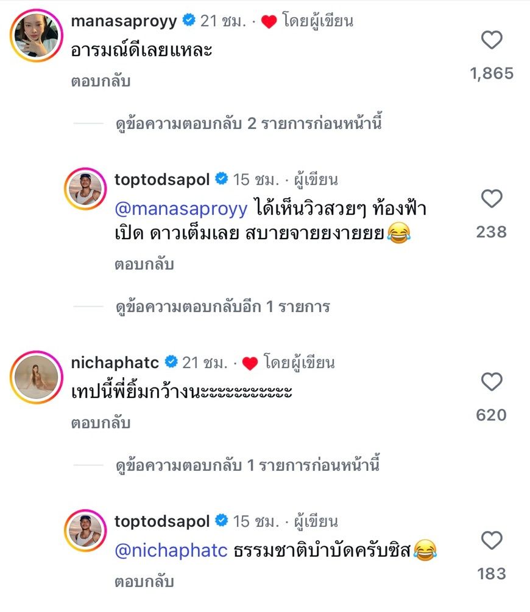
Task: Reply to nichaphatc's comment
Action: point(101,423)
